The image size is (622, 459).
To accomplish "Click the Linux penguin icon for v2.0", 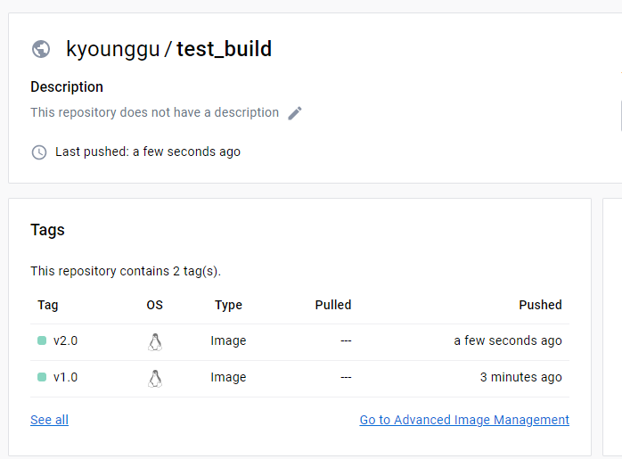I will pyautogui.click(x=155, y=342).
